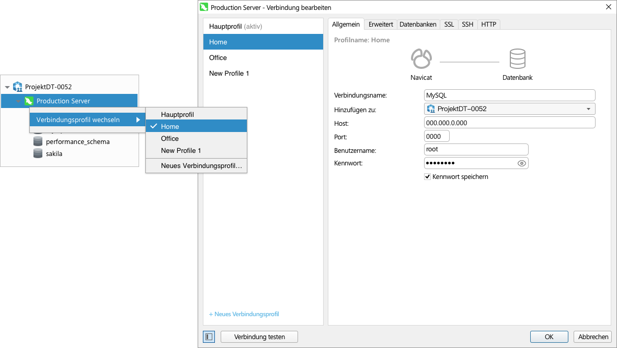Viewport: 617px width, 348px height.
Task: Click the Navicat logo icon
Action: (x=421, y=59)
